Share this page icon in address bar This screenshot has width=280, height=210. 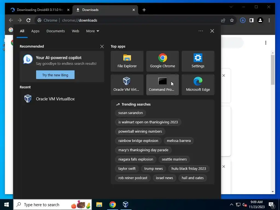coord(223,20)
